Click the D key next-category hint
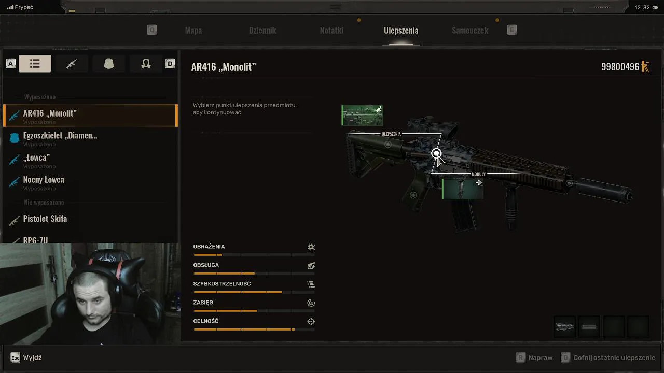Viewport: 664px width, 373px height. tap(170, 64)
